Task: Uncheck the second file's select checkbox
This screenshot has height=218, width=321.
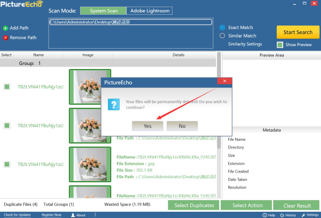Action: pos(7,125)
